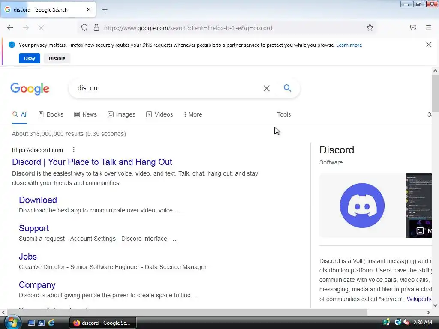This screenshot has height=329, width=439.
Task: Stop page loading with the X button
Action: tap(41, 28)
